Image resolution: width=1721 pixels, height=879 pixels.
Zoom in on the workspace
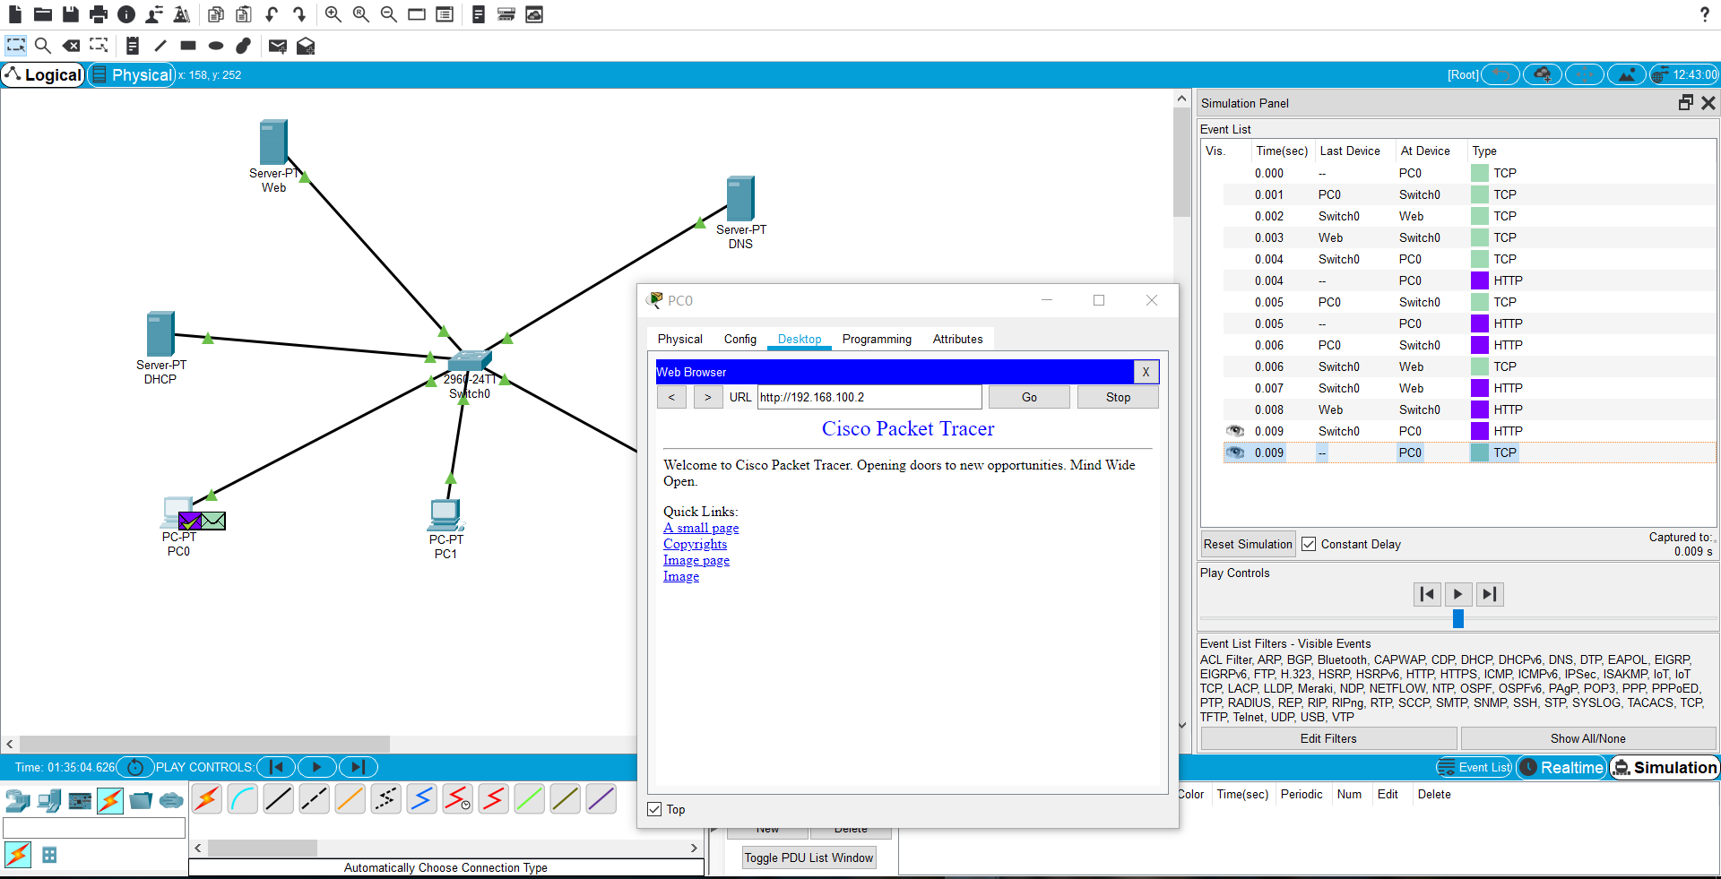click(x=333, y=14)
